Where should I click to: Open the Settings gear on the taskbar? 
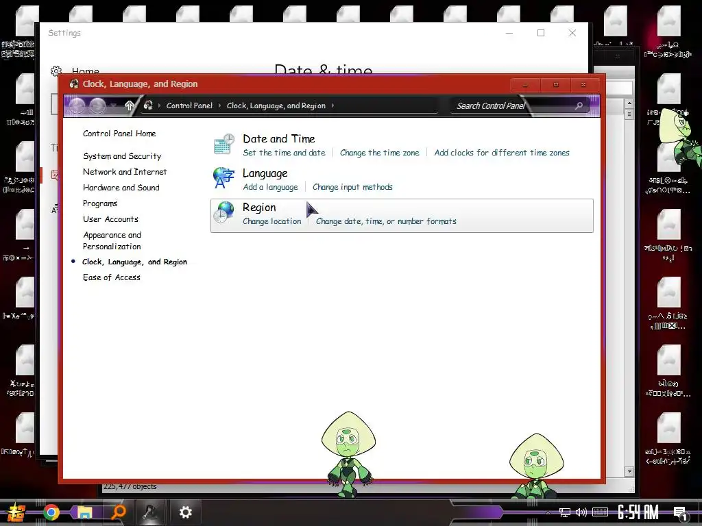click(185, 512)
